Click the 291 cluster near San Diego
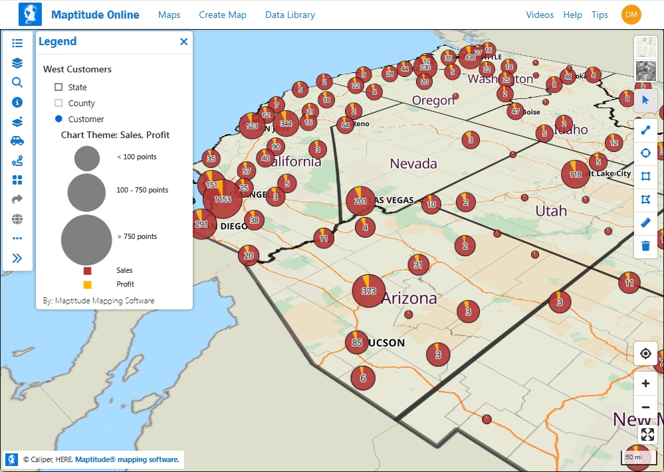Screen dimensions: 664x472 point(201,224)
